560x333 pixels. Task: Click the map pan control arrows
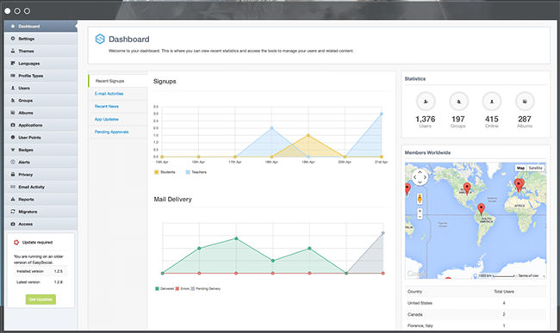[x=420, y=177]
